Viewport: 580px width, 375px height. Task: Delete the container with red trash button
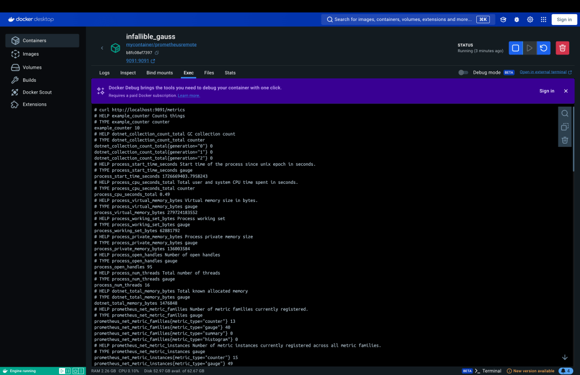coord(562,48)
